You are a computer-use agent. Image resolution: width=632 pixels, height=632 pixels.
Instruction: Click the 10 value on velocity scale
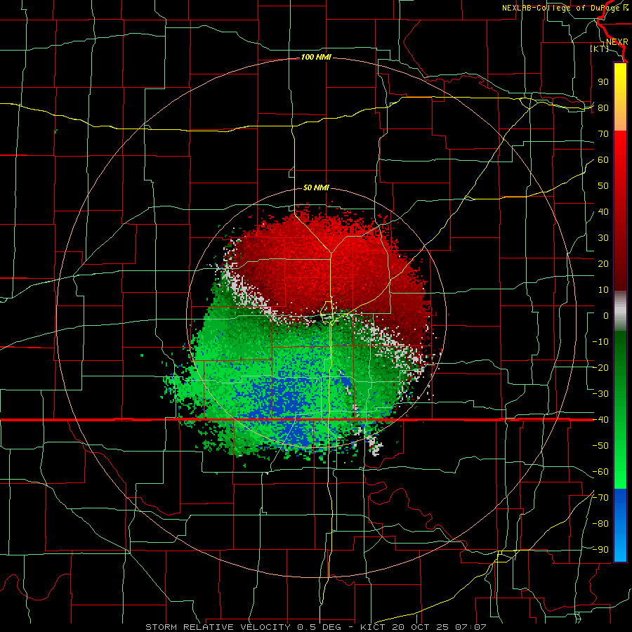pos(603,290)
